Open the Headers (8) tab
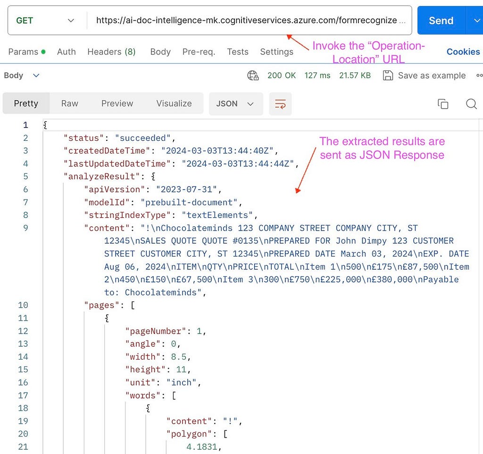 [x=111, y=52]
